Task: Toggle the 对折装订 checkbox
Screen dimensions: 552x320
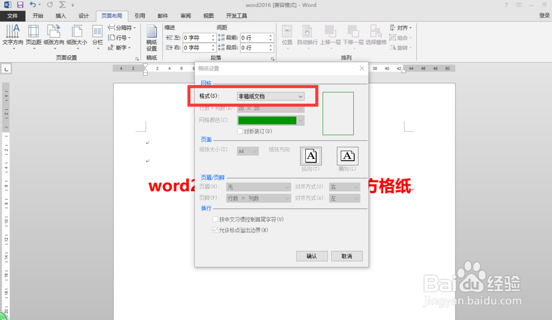Action: point(240,131)
